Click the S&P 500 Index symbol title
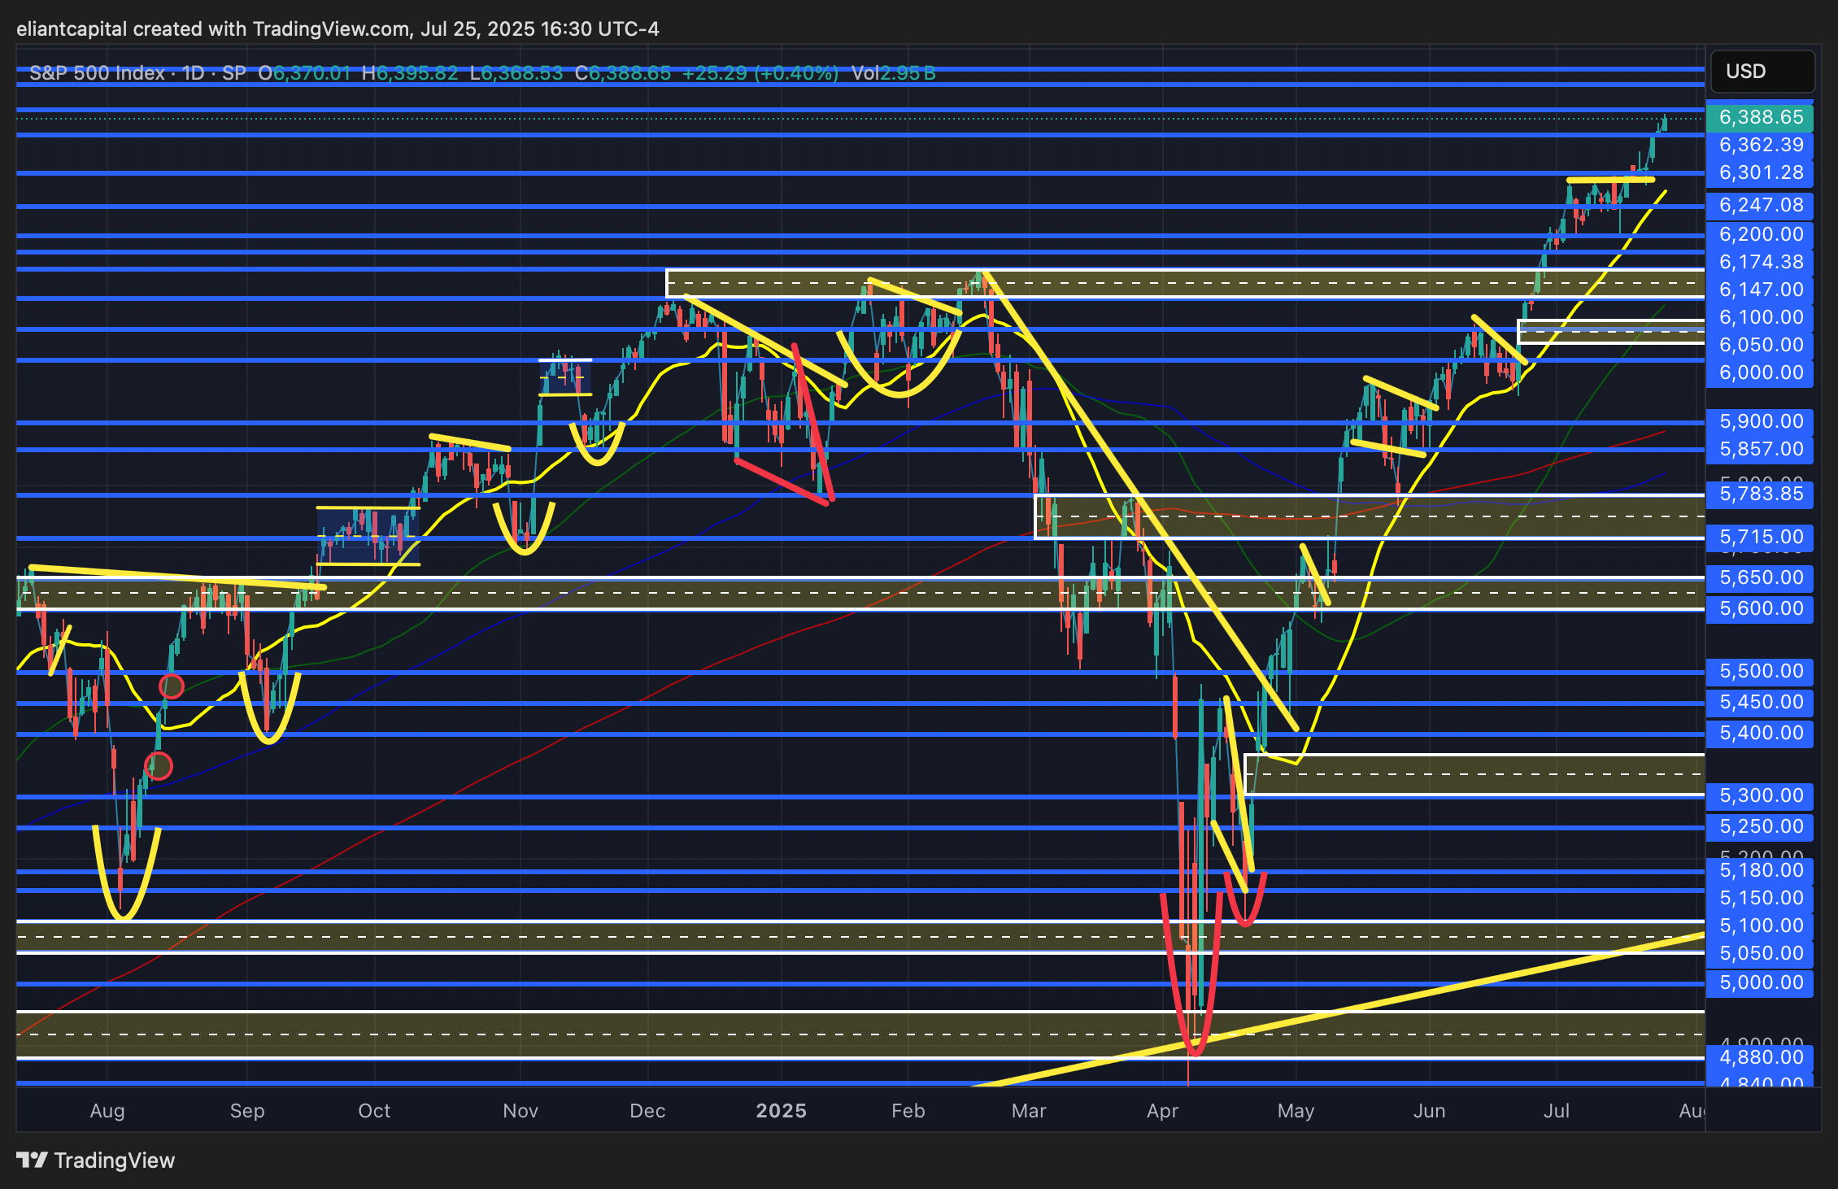This screenshot has height=1189, width=1838. click(x=97, y=73)
